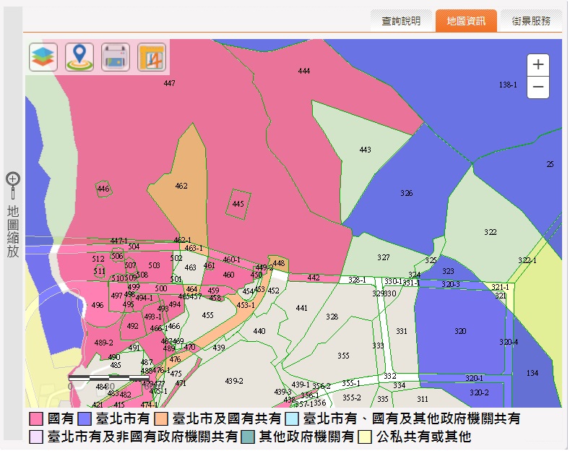Zoom in with the plus button
Image resolution: width=570 pixels, height=451 pixels.
pyautogui.click(x=537, y=64)
